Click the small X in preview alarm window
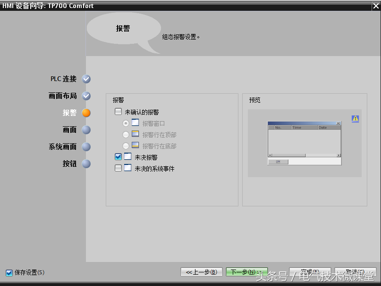This screenshot has width=381, height=286. click(338, 123)
